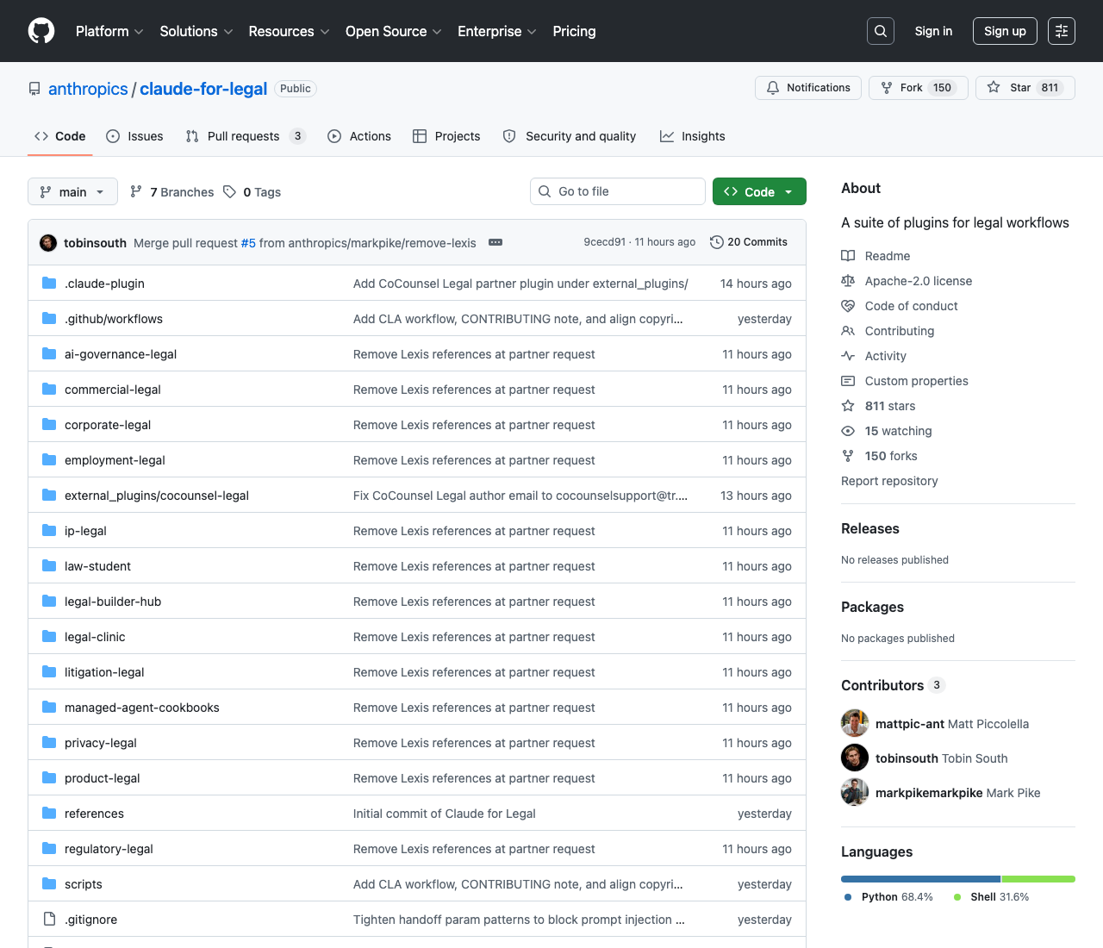Open the anthropics owner link
Image resolution: width=1103 pixels, height=948 pixels.
[88, 89]
